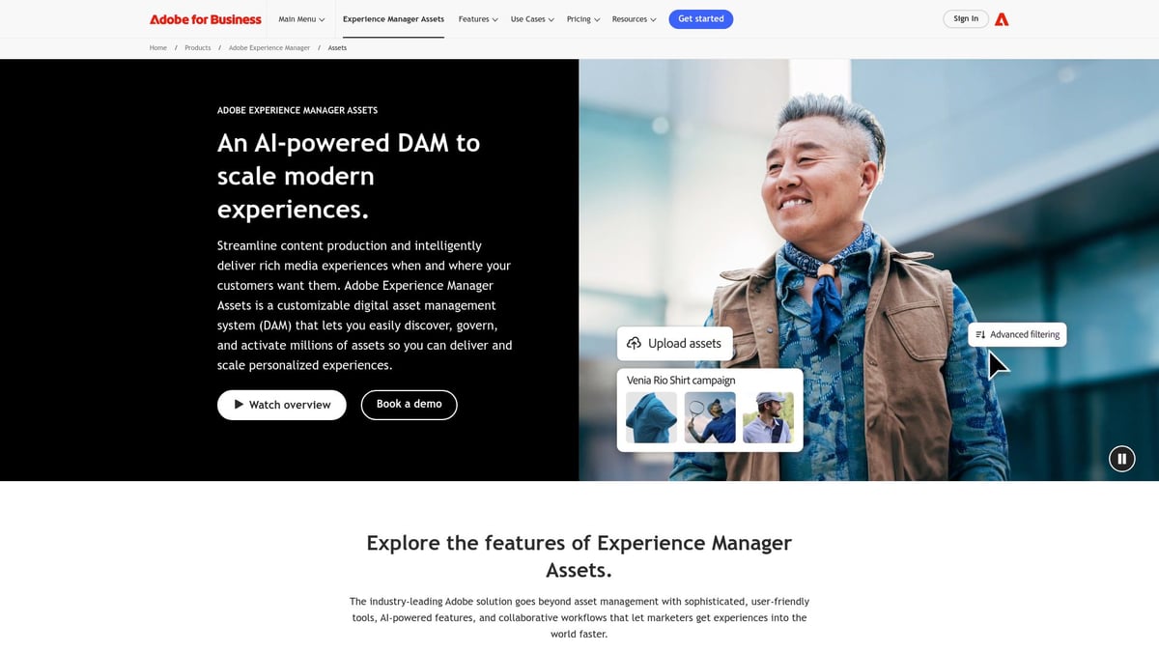Viewport: 1159px width, 652px height.
Task: Click the Sign in button
Action: pyautogui.click(x=966, y=19)
